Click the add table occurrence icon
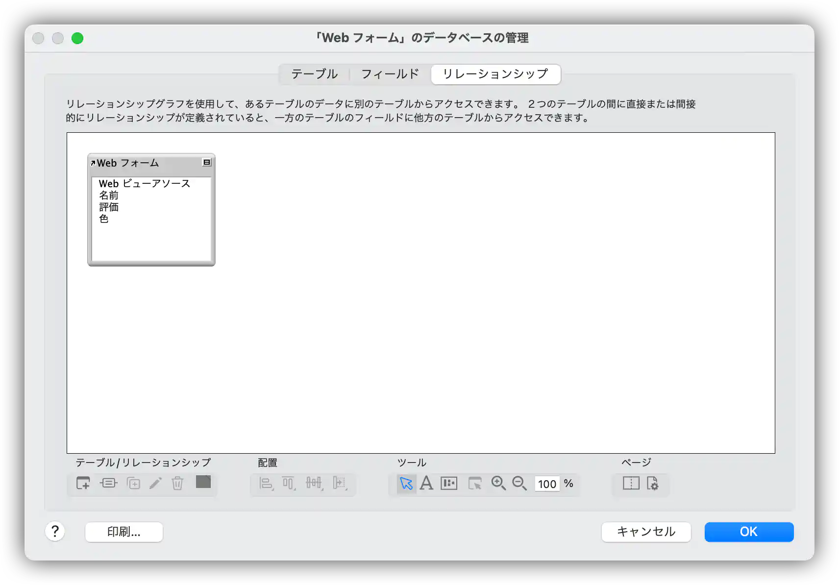 (x=83, y=483)
